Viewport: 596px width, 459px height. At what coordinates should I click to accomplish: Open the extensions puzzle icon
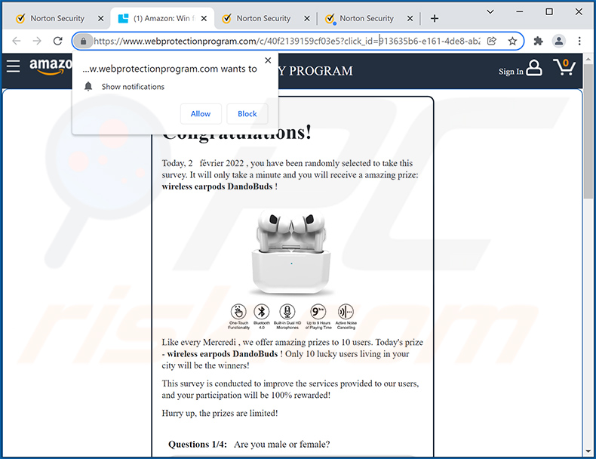coord(538,41)
